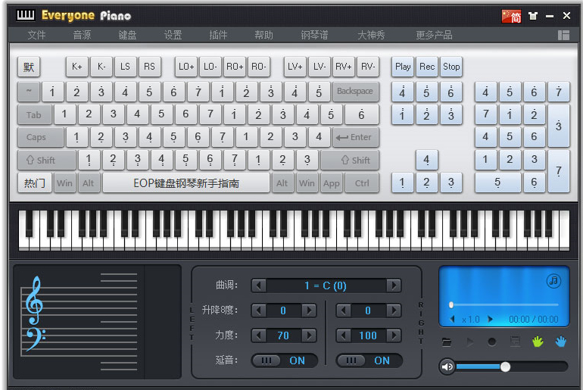Click the volume slider knob
The image size is (583, 390).
point(505,367)
